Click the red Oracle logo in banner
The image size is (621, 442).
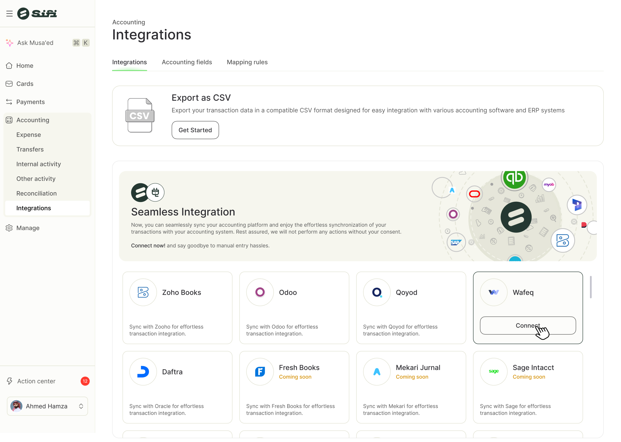(x=474, y=194)
